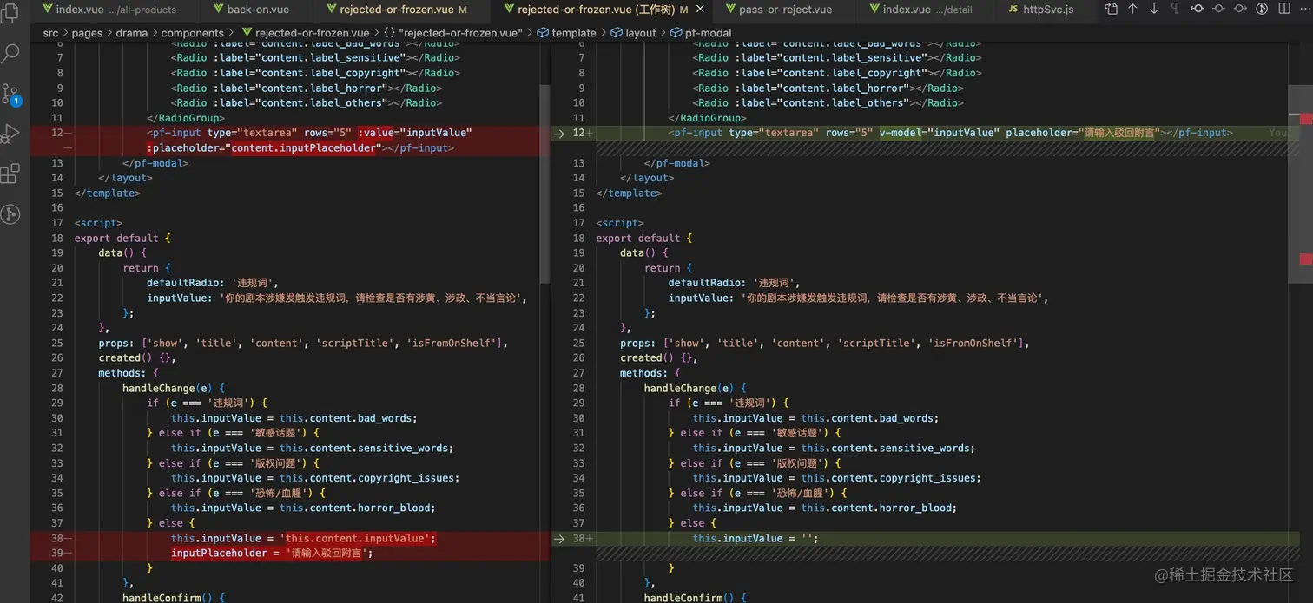Click removed placeholder content.inputPlaceholder line
Image resolution: width=1313 pixels, height=603 pixels.
coord(300,148)
